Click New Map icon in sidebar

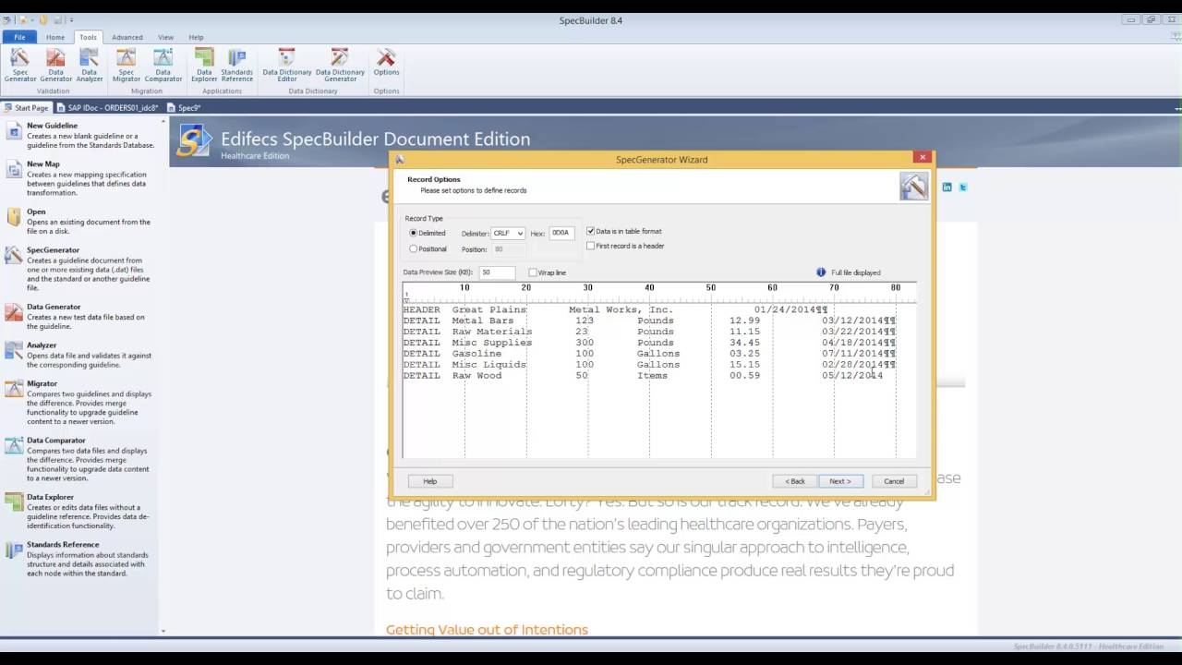13,170
